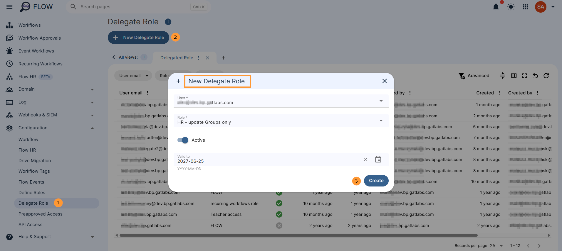Image resolution: width=562 pixels, height=251 pixels.
Task: Click the Create button
Action: coord(376,181)
